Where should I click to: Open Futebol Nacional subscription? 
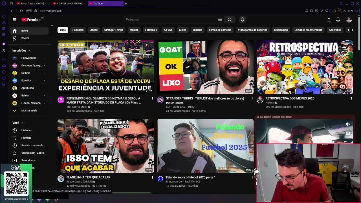pyautogui.click(x=29, y=103)
